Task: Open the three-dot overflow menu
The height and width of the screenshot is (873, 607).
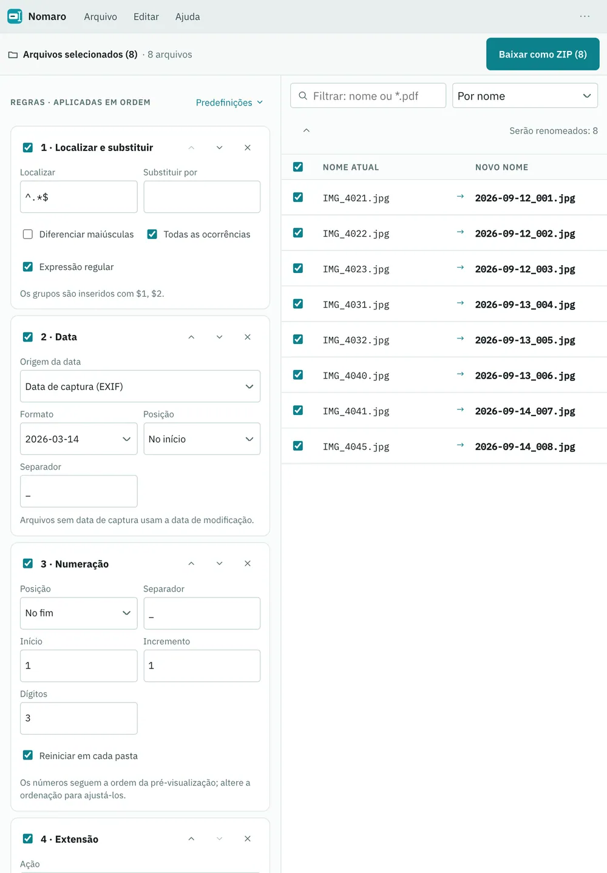Action: click(x=585, y=16)
